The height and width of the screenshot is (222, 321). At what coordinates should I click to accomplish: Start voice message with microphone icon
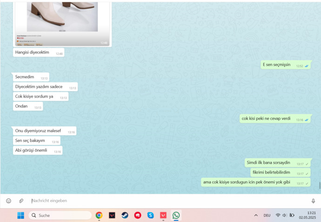(x=313, y=201)
